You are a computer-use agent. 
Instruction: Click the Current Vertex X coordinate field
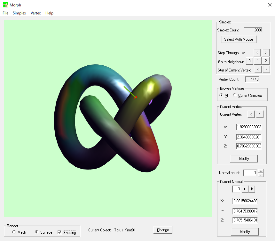[x=248, y=127]
